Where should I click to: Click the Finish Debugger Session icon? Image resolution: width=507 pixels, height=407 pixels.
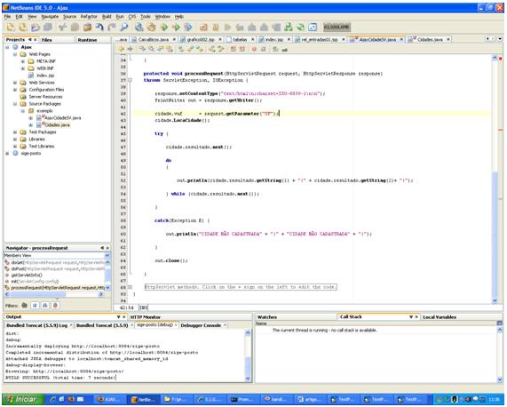203,28
